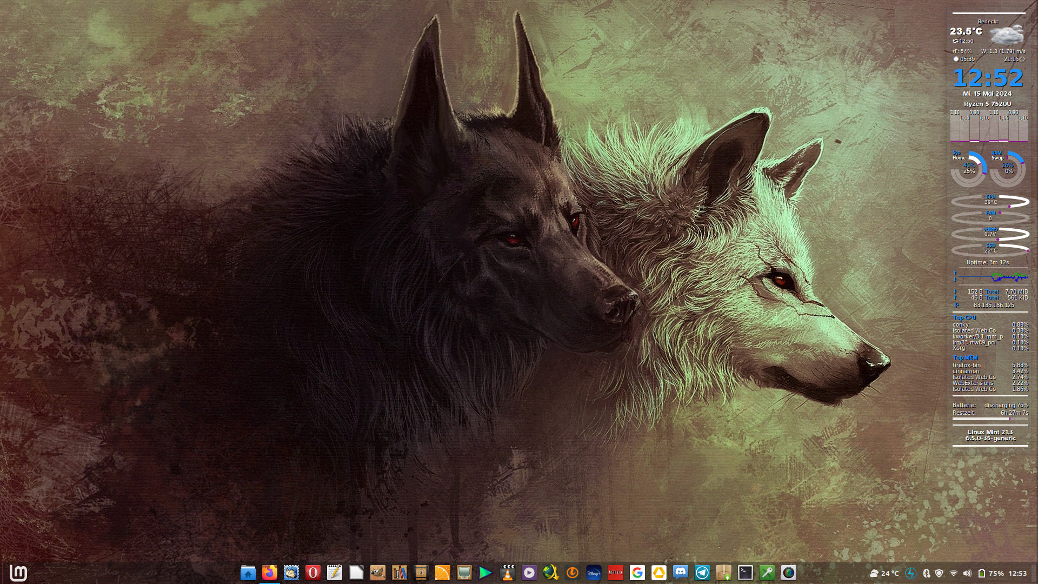The image size is (1038, 584).
Task: Launch Firefox from the panel
Action: point(270,573)
